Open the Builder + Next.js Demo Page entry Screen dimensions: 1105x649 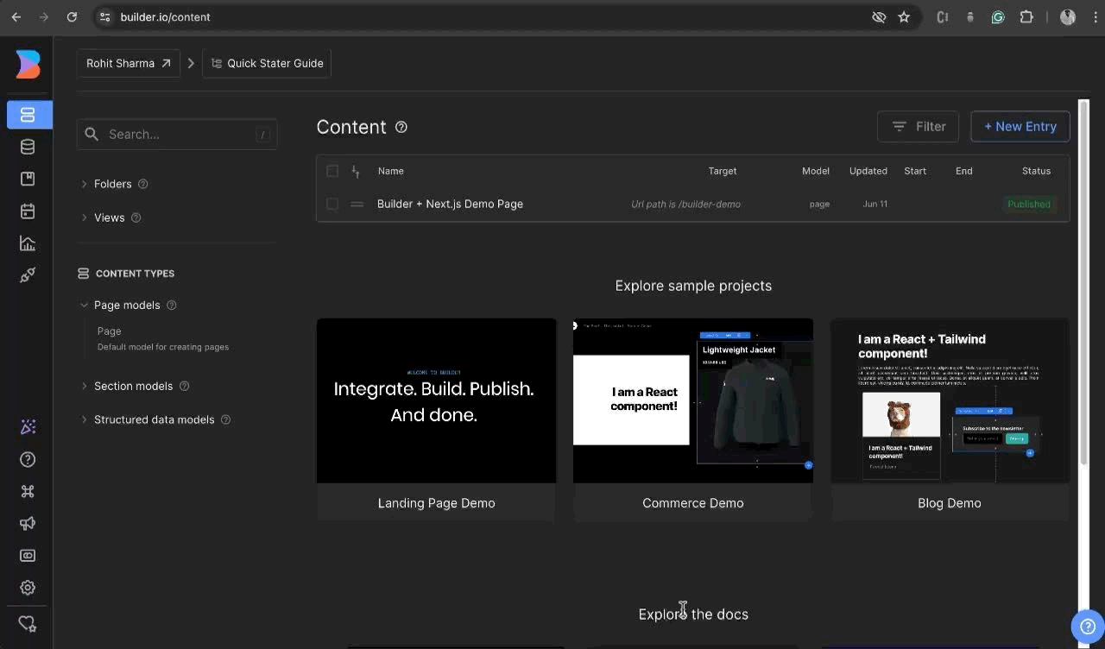click(450, 205)
